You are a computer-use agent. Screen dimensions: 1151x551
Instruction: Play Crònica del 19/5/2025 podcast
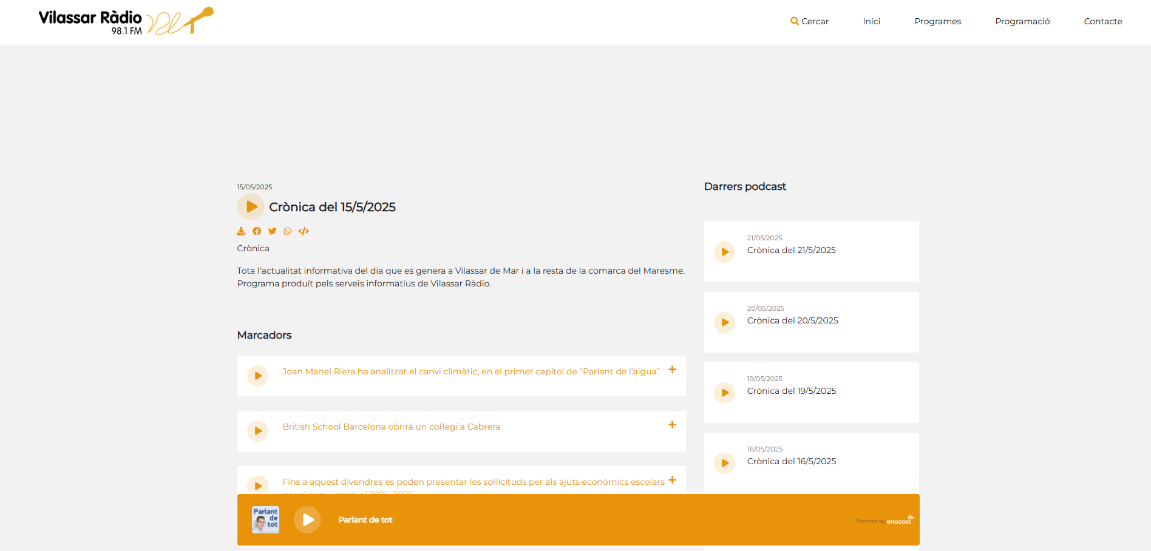(x=724, y=393)
